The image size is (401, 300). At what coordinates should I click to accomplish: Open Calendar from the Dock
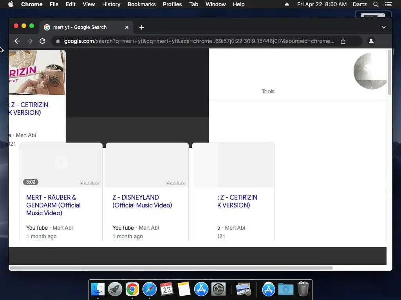[167, 289]
